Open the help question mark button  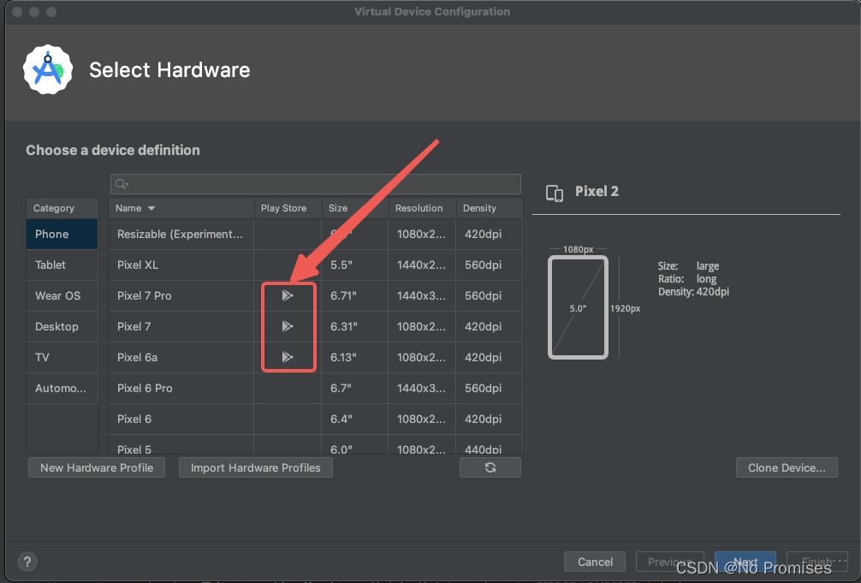pos(27,562)
